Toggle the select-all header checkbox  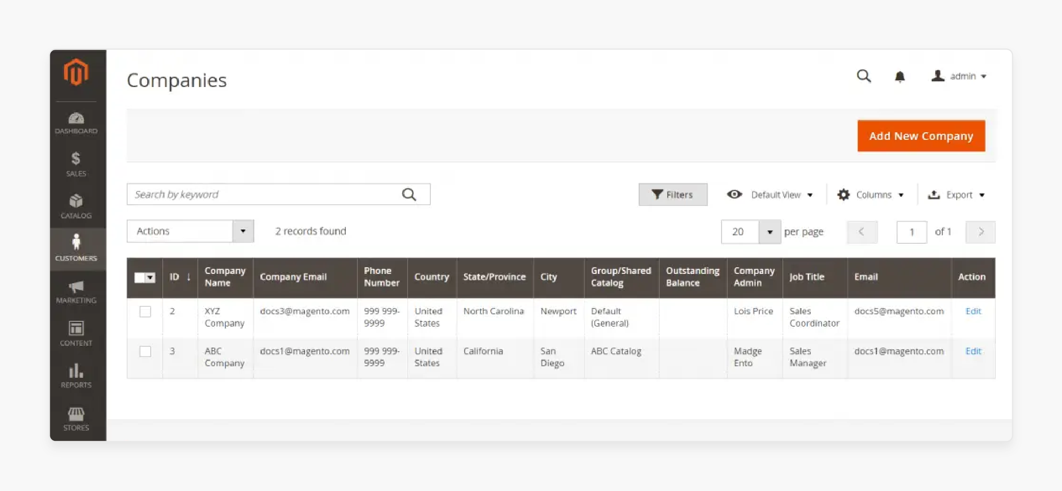click(140, 277)
